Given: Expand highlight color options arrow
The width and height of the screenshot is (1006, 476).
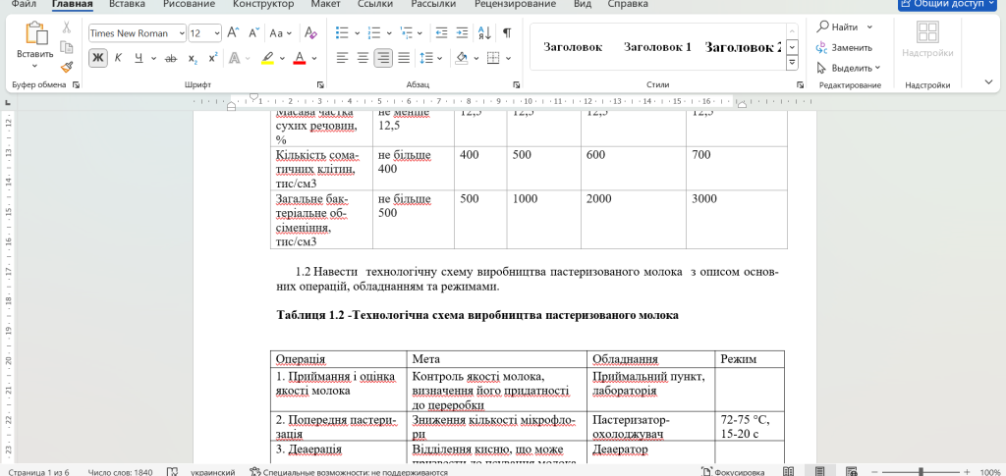Looking at the screenshot, I should (x=282, y=58).
